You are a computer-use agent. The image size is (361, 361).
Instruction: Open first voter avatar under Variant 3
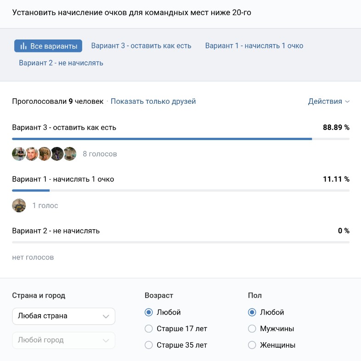18,154
